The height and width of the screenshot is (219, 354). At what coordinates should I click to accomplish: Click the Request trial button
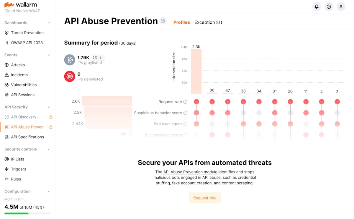click(205, 198)
